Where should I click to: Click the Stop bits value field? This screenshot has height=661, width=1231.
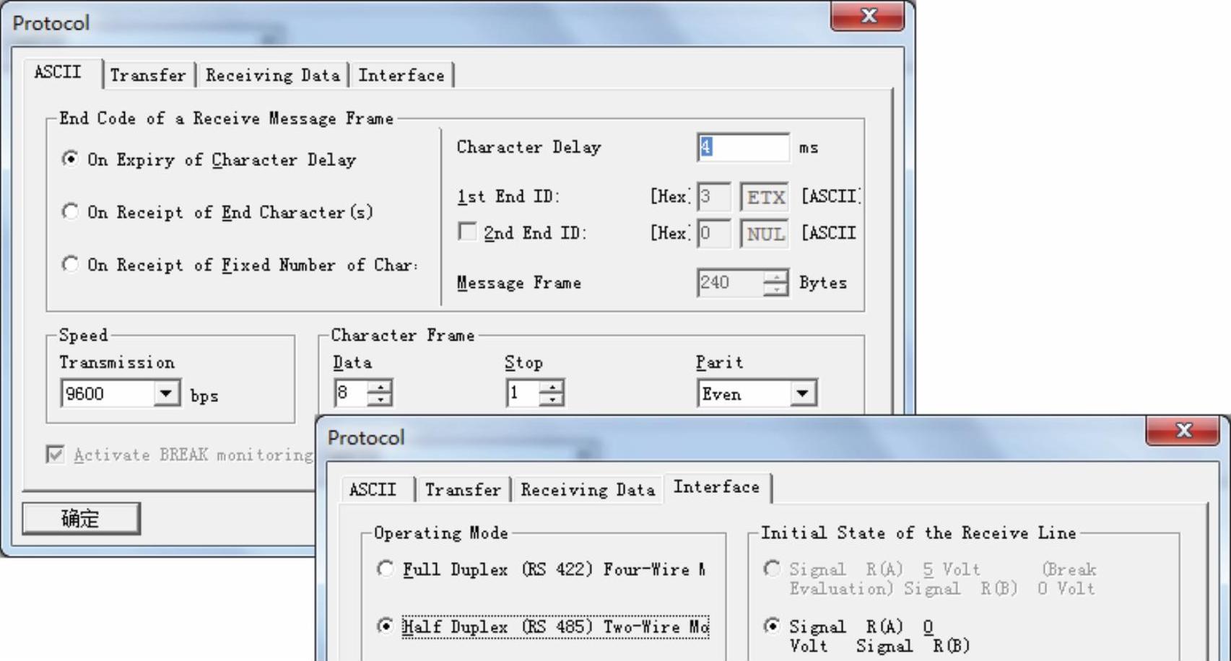click(x=523, y=393)
